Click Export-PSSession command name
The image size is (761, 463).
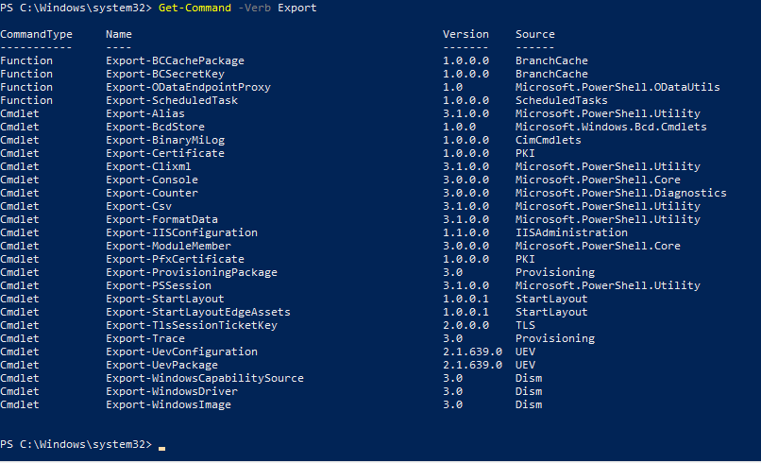(x=159, y=285)
